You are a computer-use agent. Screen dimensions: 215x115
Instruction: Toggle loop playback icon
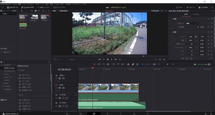coord(120,59)
